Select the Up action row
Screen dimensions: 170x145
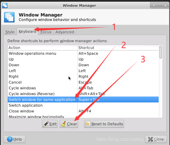point(83,59)
